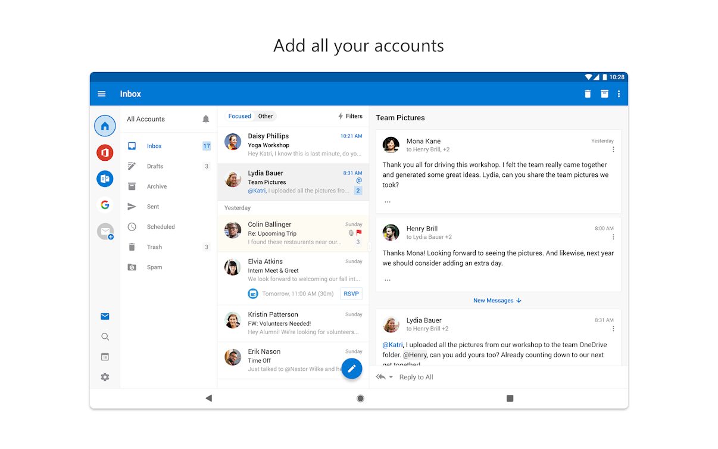Open more options for Mona Kane message
Viewport: 718px width, 449px height.
click(x=613, y=149)
